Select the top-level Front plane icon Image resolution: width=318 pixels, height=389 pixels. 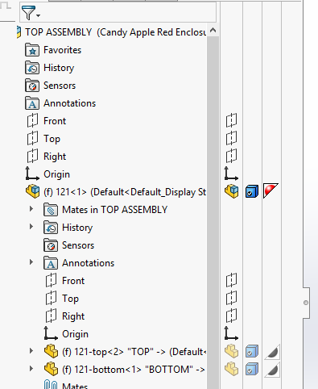coord(32,120)
